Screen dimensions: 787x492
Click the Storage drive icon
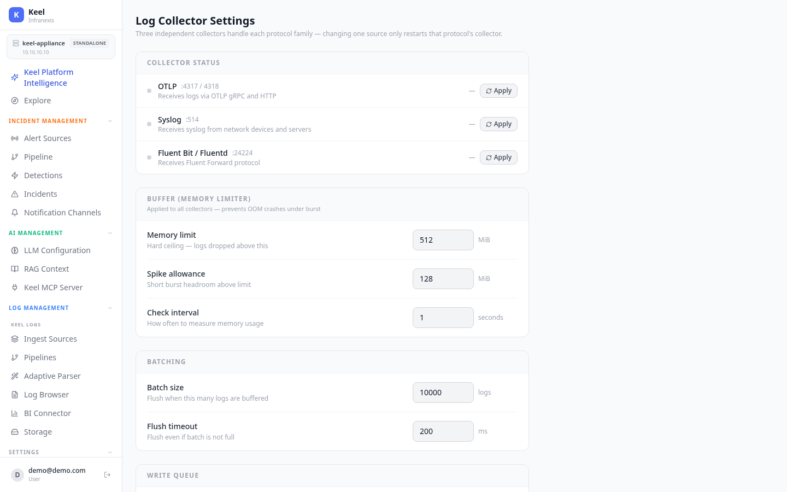tap(15, 432)
